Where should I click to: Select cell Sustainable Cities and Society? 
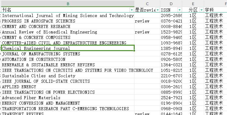(x=68, y=76)
